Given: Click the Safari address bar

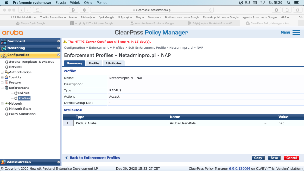Looking at the screenshot, I should [152, 10].
